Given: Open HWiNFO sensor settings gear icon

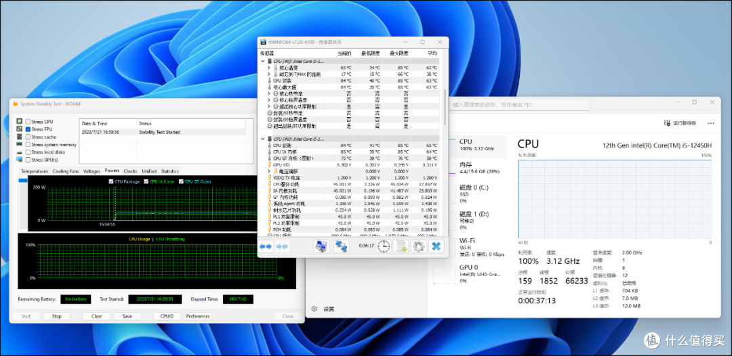Looking at the screenshot, I should [x=418, y=246].
